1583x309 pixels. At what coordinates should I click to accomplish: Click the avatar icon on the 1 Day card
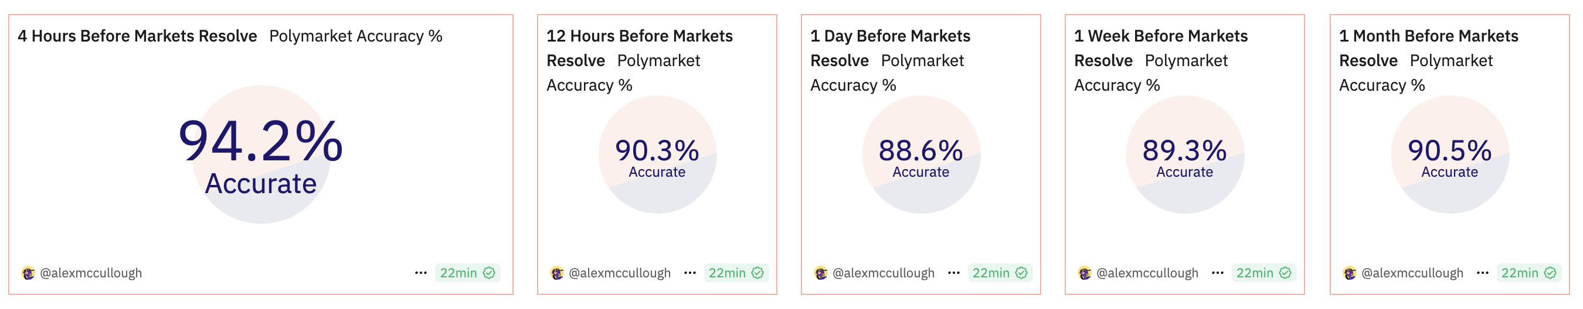coord(821,273)
